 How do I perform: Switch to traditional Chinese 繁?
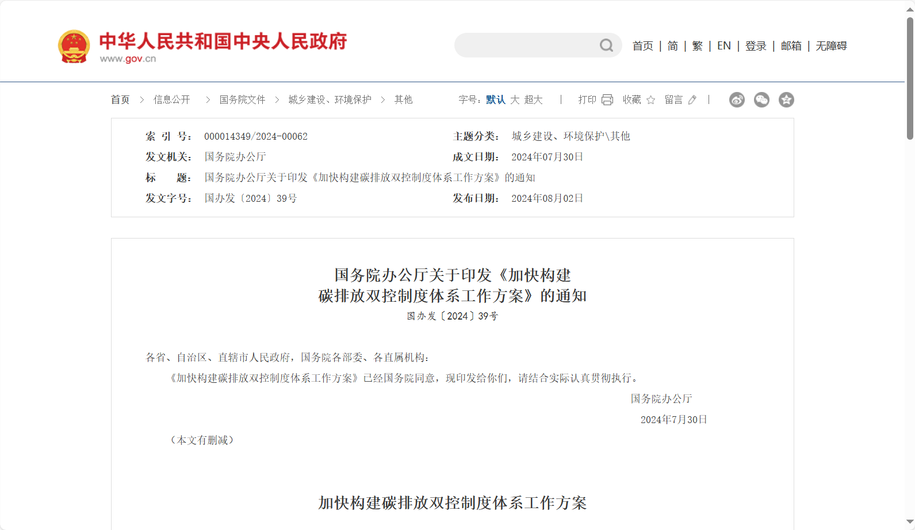(x=698, y=46)
